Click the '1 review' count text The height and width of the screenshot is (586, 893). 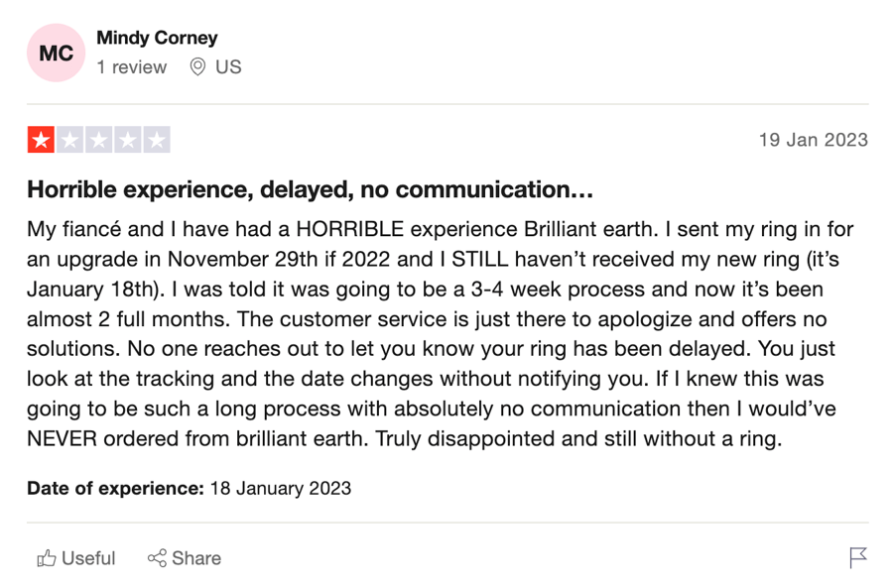tap(132, 67)
